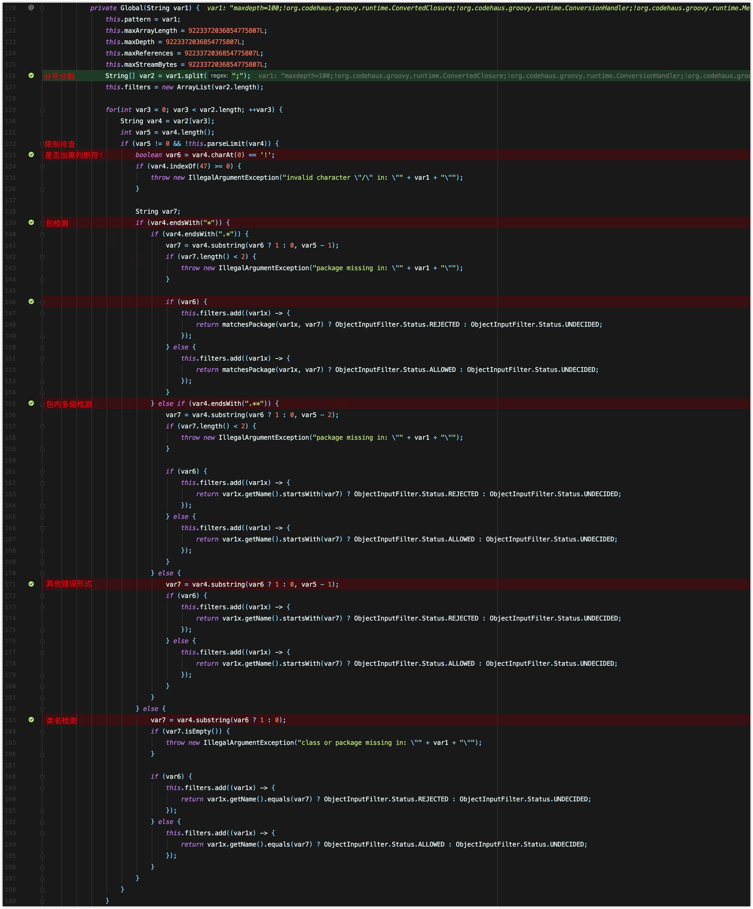The width and height of the screenshot is (753, 909).
Task: Collapse the Global constructor fold on line 120
Action: (x=42, y=8)
